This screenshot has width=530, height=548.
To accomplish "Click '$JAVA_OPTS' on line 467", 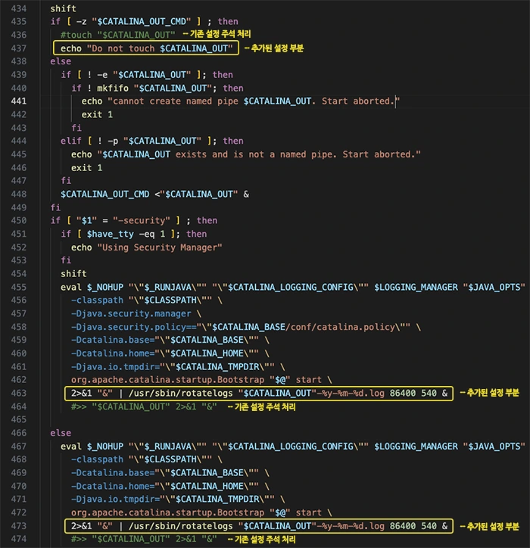I will tap(494, 447).
